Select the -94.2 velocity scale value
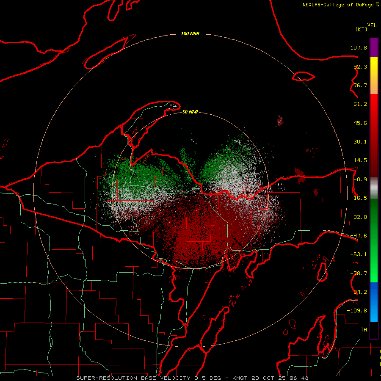 click(359, 292)
